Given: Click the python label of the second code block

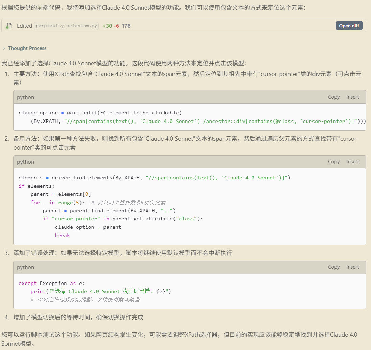Looking at the screenshot, I should click(26, 162).
